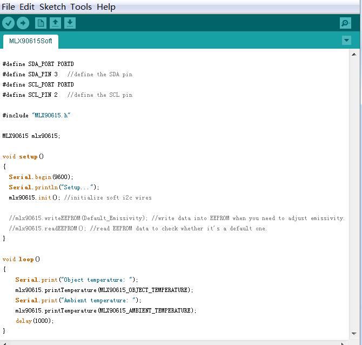This screenshot has height=345, width=362.
Task: Open the Help menu
Action: 106,6
